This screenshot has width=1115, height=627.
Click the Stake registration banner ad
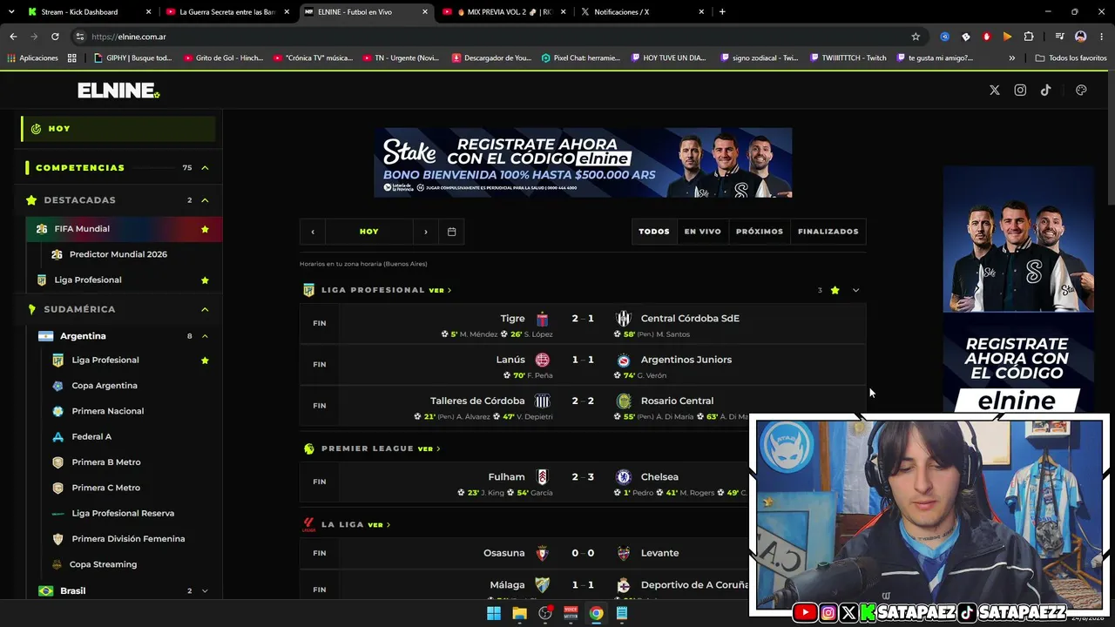[583, 163]
